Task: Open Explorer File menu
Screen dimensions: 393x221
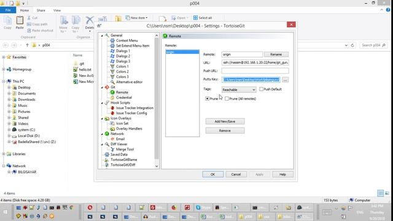Action: pos(8,10)
